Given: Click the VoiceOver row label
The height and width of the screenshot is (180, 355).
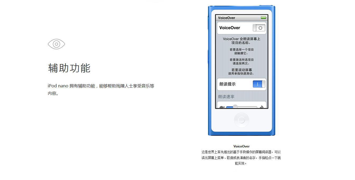Looking at the screenshot, I should tap(230, 28).
